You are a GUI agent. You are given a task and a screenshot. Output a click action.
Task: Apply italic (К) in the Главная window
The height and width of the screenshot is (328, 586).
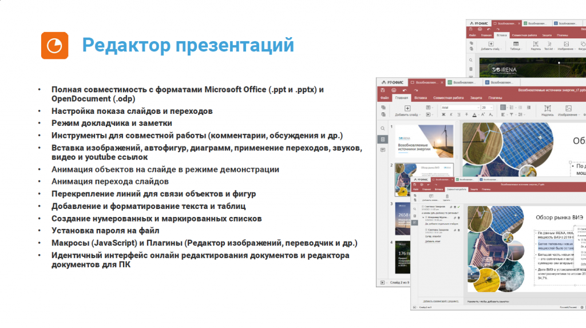(451, 115)
